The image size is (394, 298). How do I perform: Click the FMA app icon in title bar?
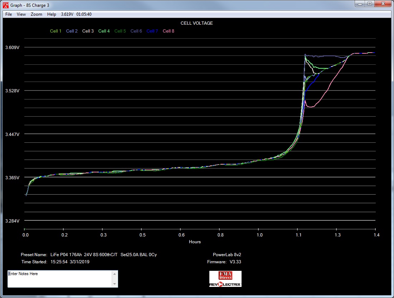point(5,5)
